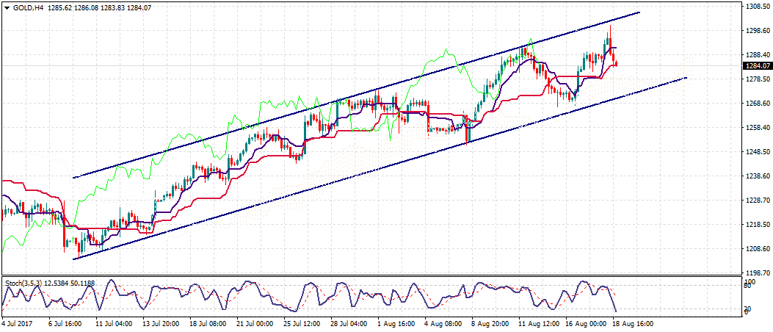The width and height of the screenshot is (773, 332).
Task: Click the small triangle beside GOLD,H4 title
Action: click(x=7, y=7)
